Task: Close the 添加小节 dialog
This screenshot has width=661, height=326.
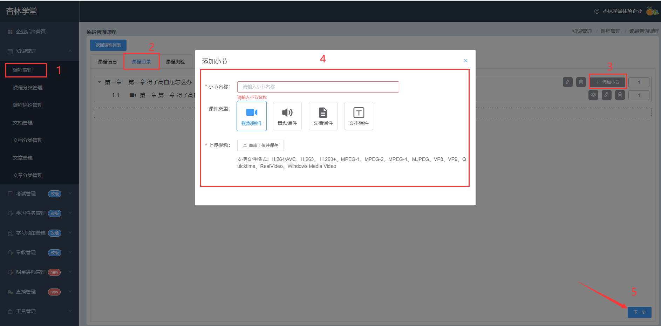Action: pyautogui.click(x=466, y=61)
